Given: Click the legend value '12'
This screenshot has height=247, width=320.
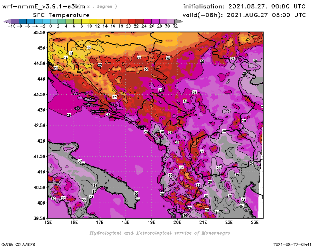Looking at the screenshot, I should 97,26.
